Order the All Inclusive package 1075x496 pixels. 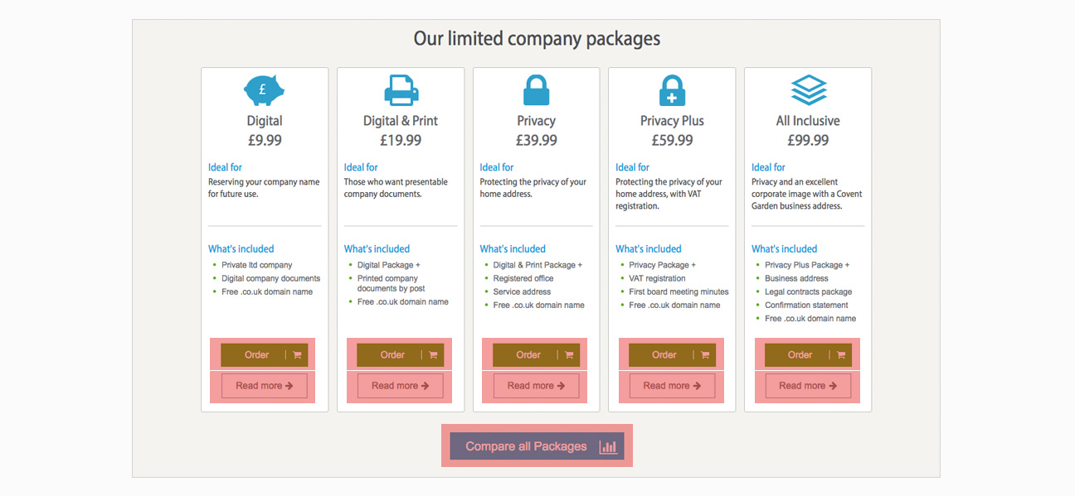(809, 355)
